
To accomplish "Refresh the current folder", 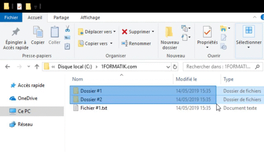I will (175, 67).
